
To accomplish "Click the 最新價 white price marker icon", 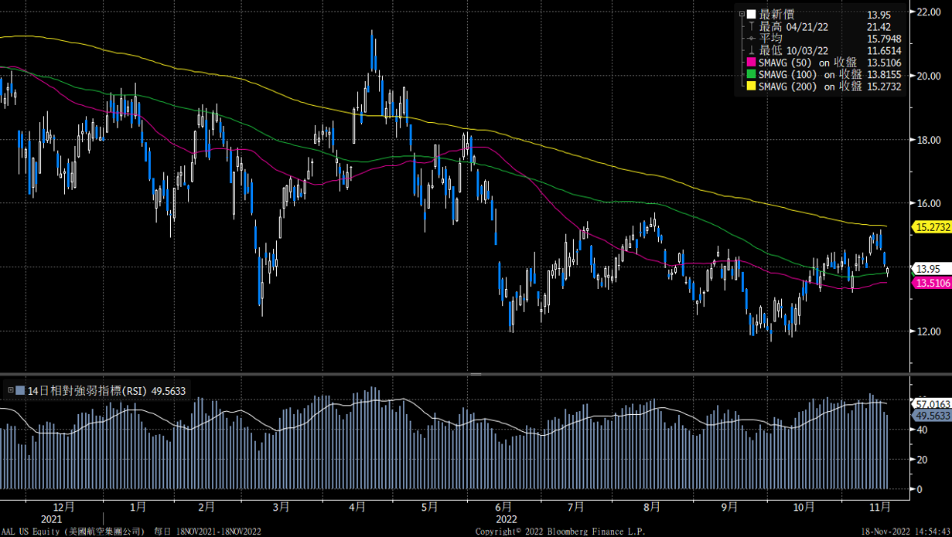I will click(751, 14).
